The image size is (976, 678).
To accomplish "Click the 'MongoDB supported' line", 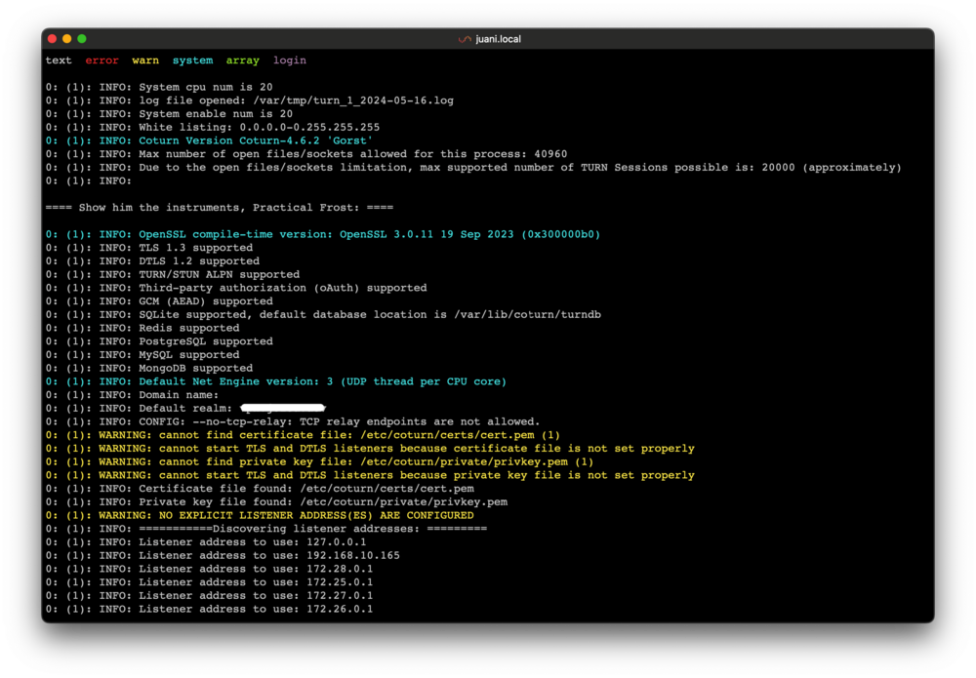I will [149, 368].
